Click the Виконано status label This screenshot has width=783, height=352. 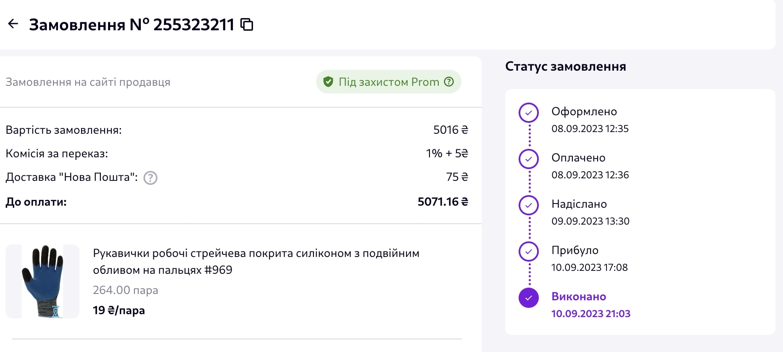tap(579, 296)
